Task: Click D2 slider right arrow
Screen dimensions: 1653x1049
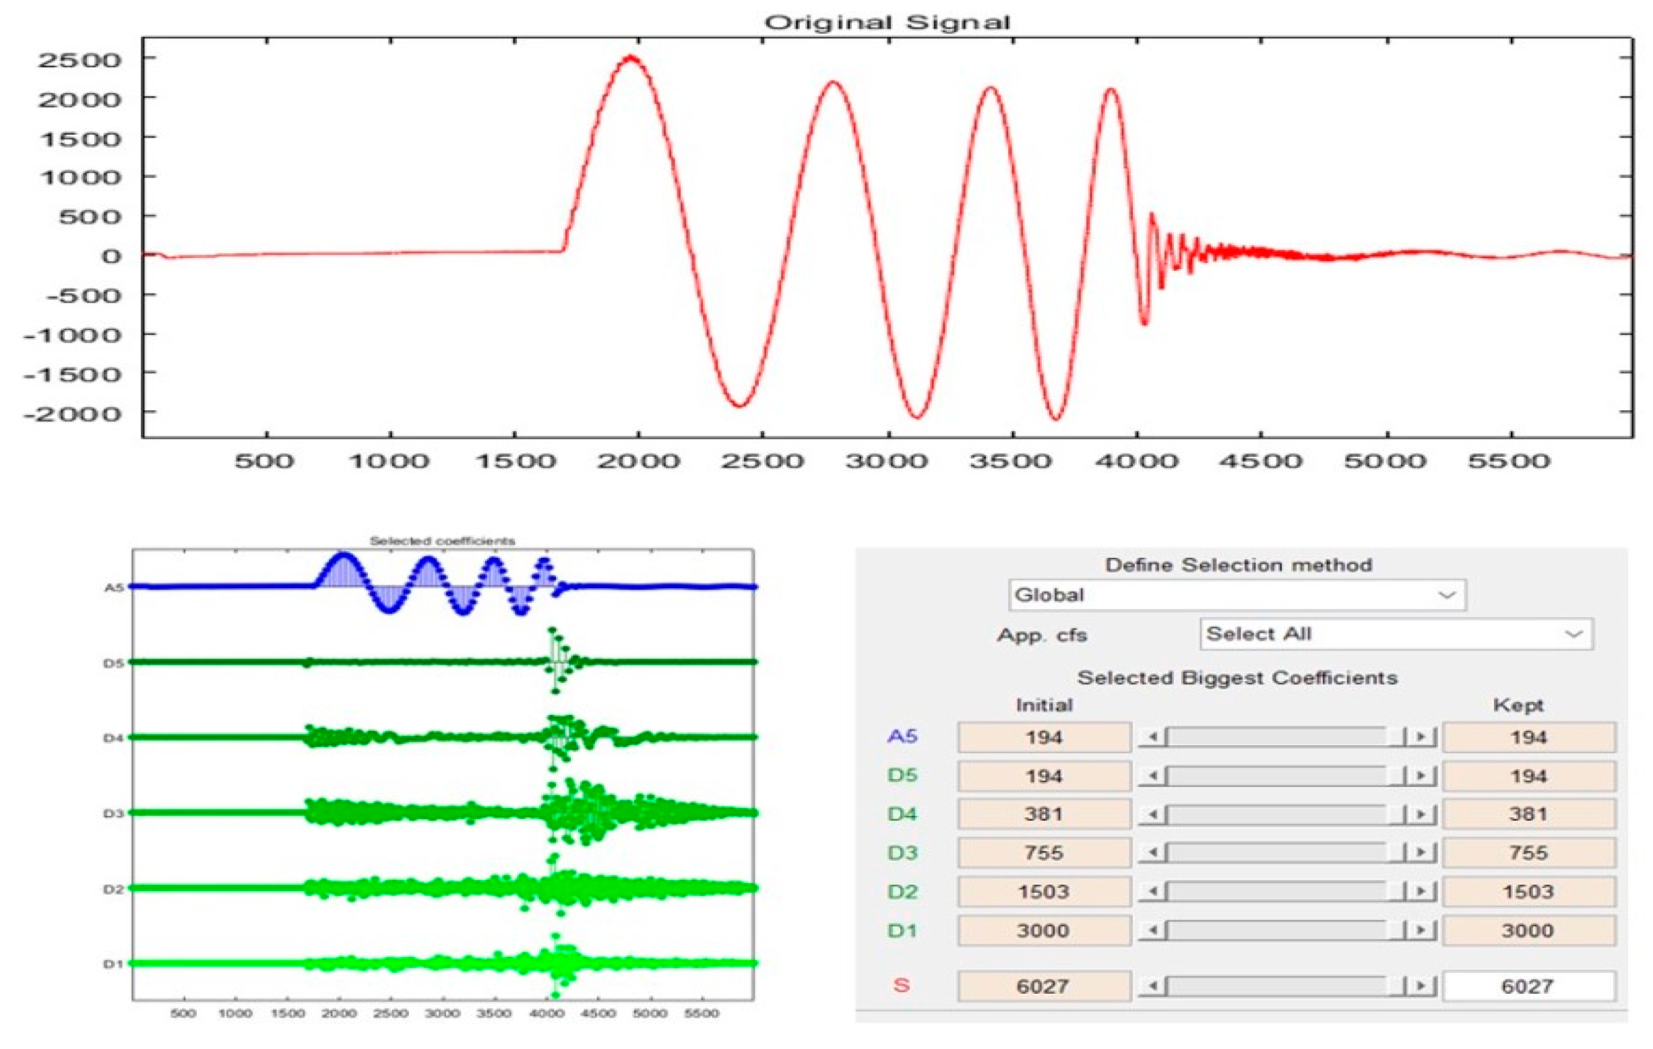Action: click(x=1421, y=892)
